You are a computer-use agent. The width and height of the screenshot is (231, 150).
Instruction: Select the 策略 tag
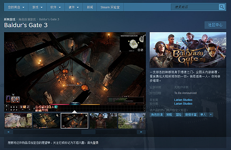click(x=169, y=115)
